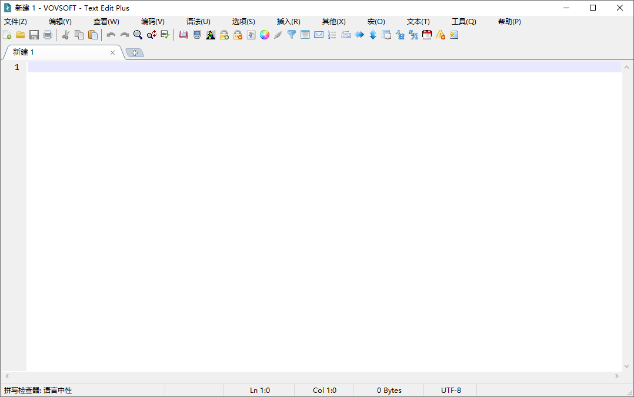Screen dimensions: 634x397
Task: Open a file with the folder icon
Action: pyautogui.click(x=20, y=35)
